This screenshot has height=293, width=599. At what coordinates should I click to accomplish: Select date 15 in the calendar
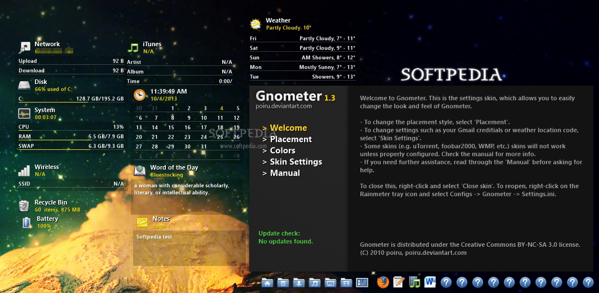click(171, 127)
